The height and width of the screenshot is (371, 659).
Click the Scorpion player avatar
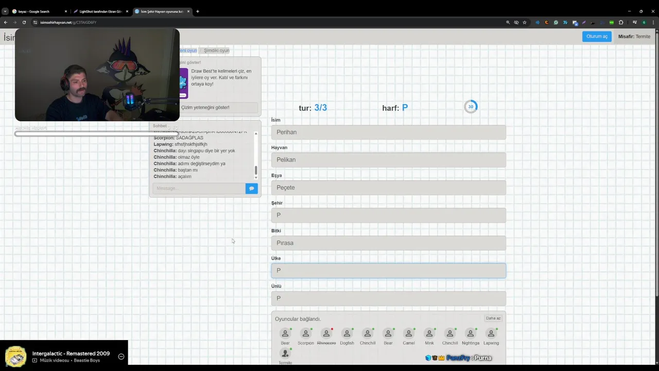click(306, 334)
